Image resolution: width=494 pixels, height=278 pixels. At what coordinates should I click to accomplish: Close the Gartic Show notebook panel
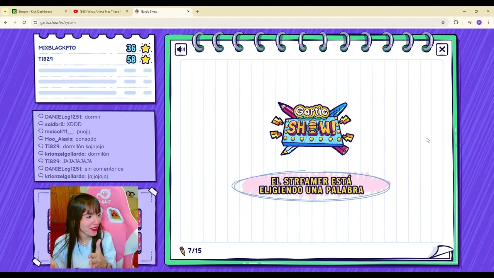coord(442,49)
